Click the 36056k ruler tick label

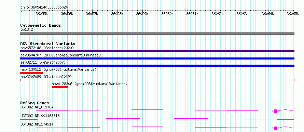pyautogui.click(x=67, y=14)
